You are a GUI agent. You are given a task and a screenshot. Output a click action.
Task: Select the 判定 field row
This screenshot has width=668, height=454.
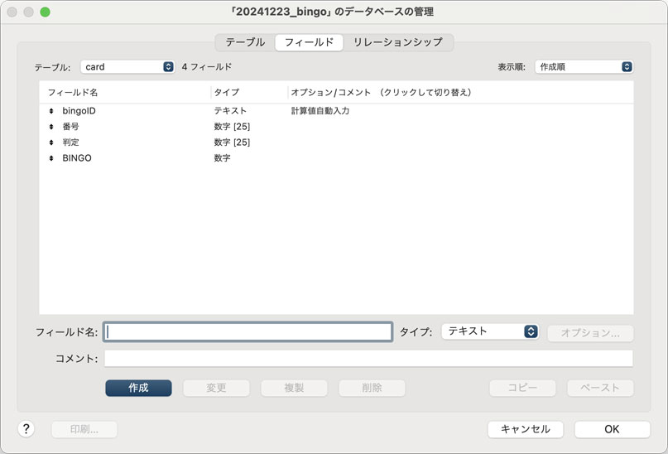click(x=336, y=142)
